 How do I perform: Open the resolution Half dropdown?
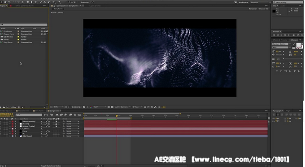[100, 107]
